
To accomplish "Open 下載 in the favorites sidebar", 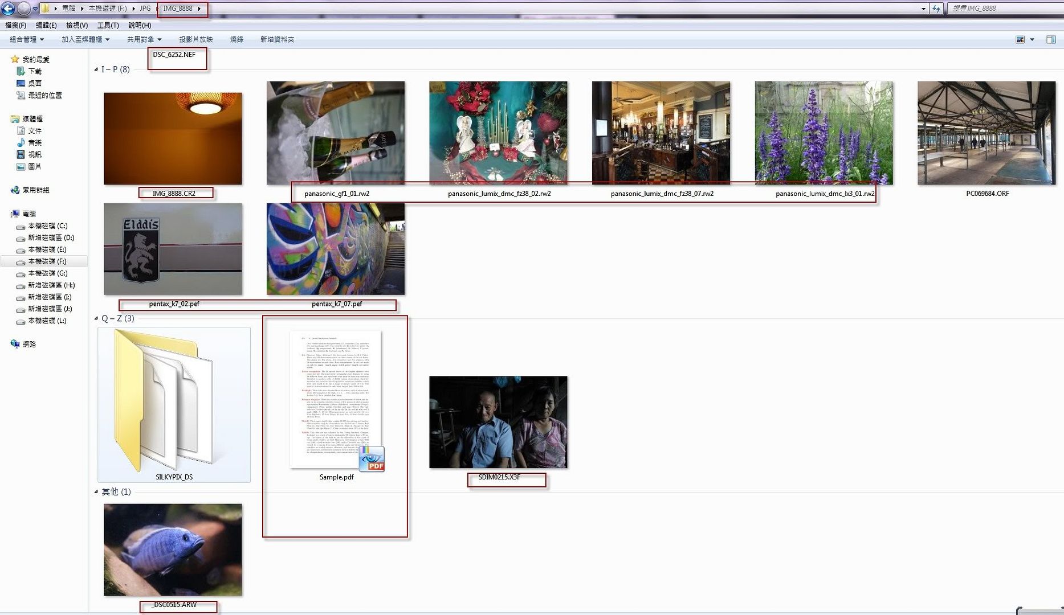I will click(35, 71).
